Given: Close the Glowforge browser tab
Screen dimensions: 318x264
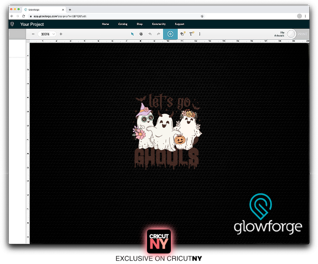Looking at the screenshot, I should 63,10.
